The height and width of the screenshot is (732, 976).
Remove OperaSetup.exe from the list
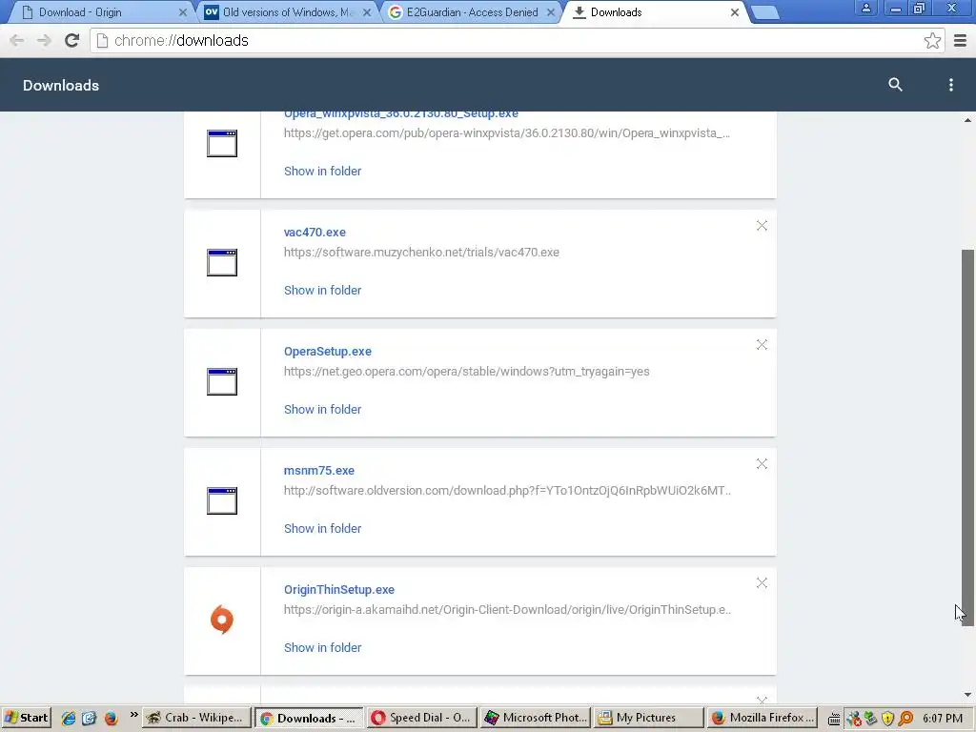point(762,345)
